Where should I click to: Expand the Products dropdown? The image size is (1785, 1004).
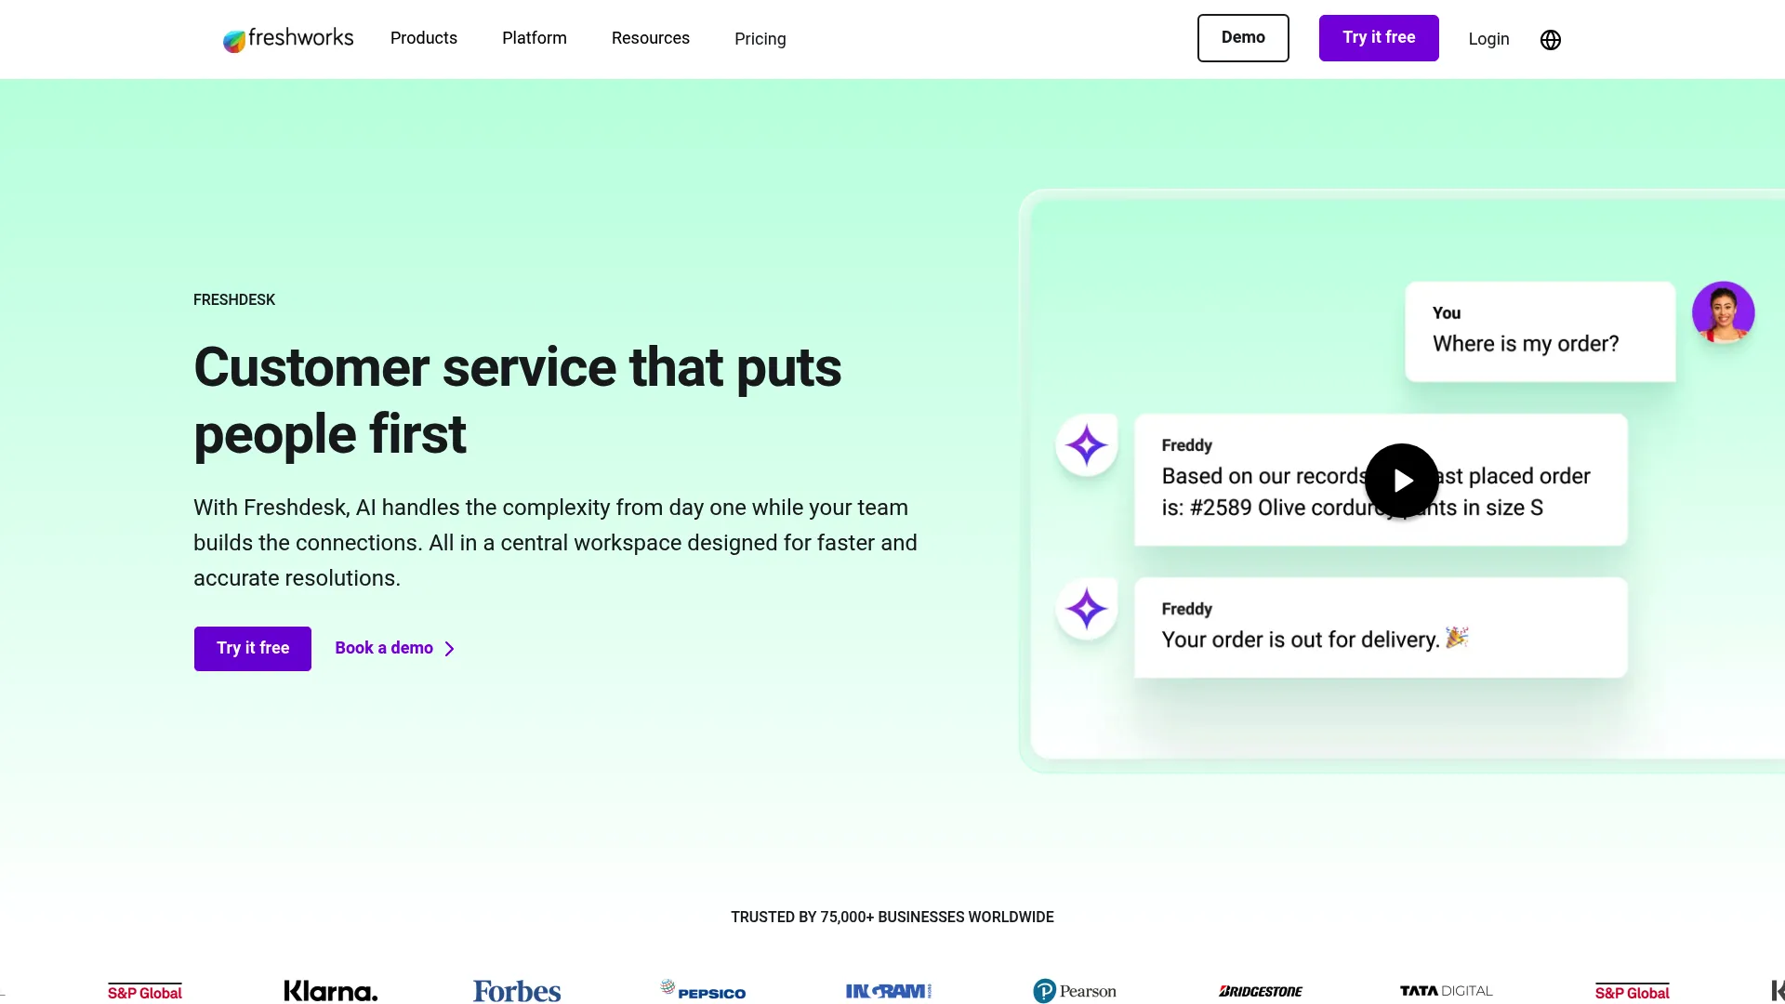pos(424,38)
